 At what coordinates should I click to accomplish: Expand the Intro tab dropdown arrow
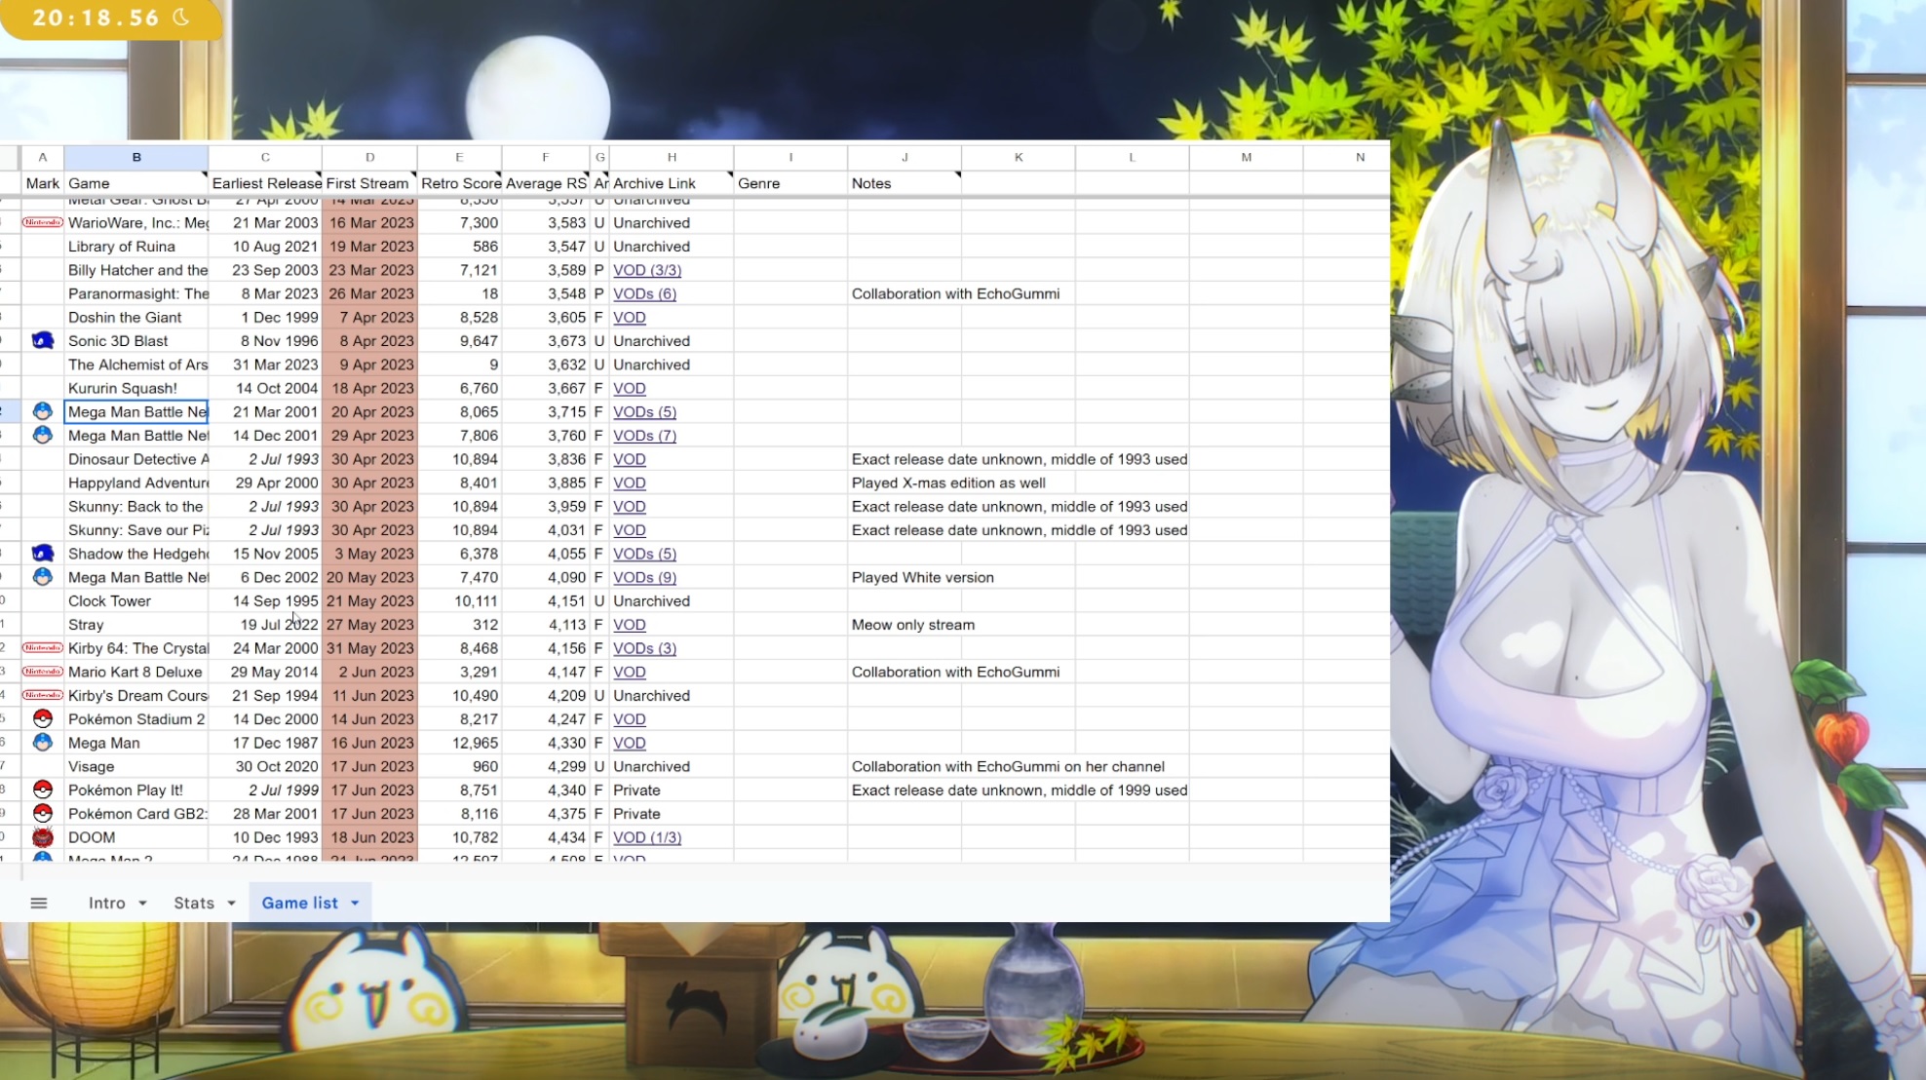click(142, 904)
